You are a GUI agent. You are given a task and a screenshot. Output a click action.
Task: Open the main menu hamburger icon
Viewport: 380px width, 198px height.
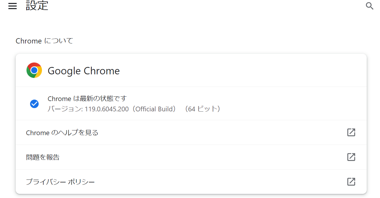(12, 6)
